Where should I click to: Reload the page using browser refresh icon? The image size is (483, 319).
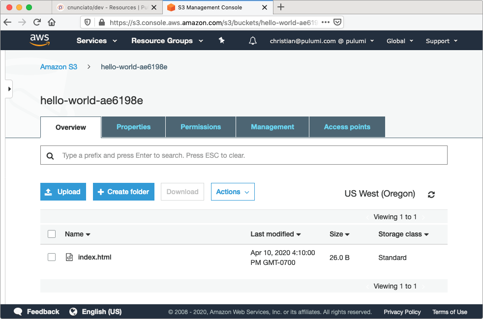pos(37,22)
